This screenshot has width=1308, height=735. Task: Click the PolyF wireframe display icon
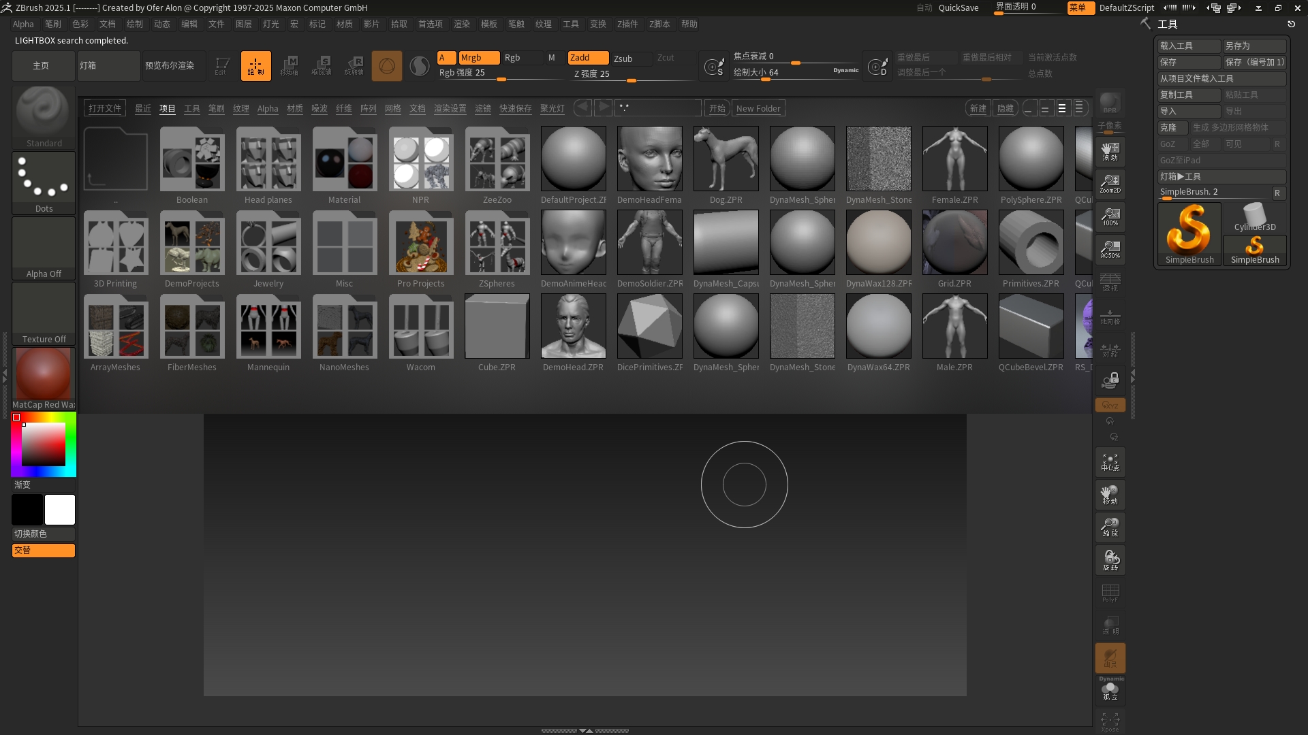1110,593
